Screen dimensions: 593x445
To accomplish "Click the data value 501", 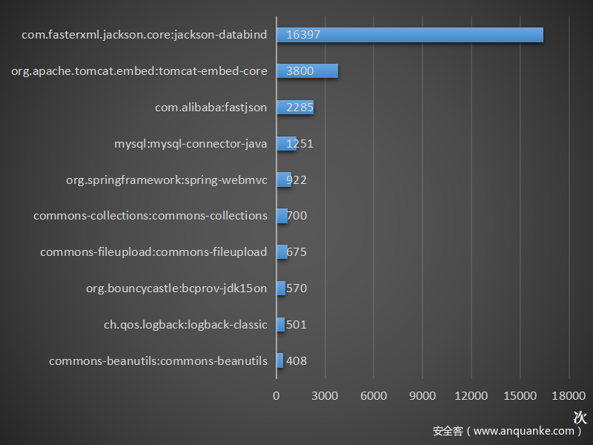I will [296, 325].
